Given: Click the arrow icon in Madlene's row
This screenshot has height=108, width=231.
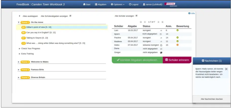Looking at the screenshot, I should coord(161,41).
